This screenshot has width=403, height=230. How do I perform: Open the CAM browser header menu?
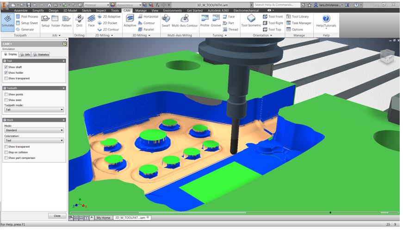pyautogui.click(x=7, y=44)
